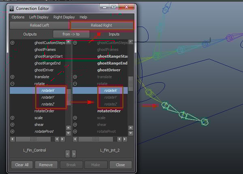Select ghostRangeEnd in the Outputs list
The image size is (243, 174).
pyautogui.click(x=47, y=63)
